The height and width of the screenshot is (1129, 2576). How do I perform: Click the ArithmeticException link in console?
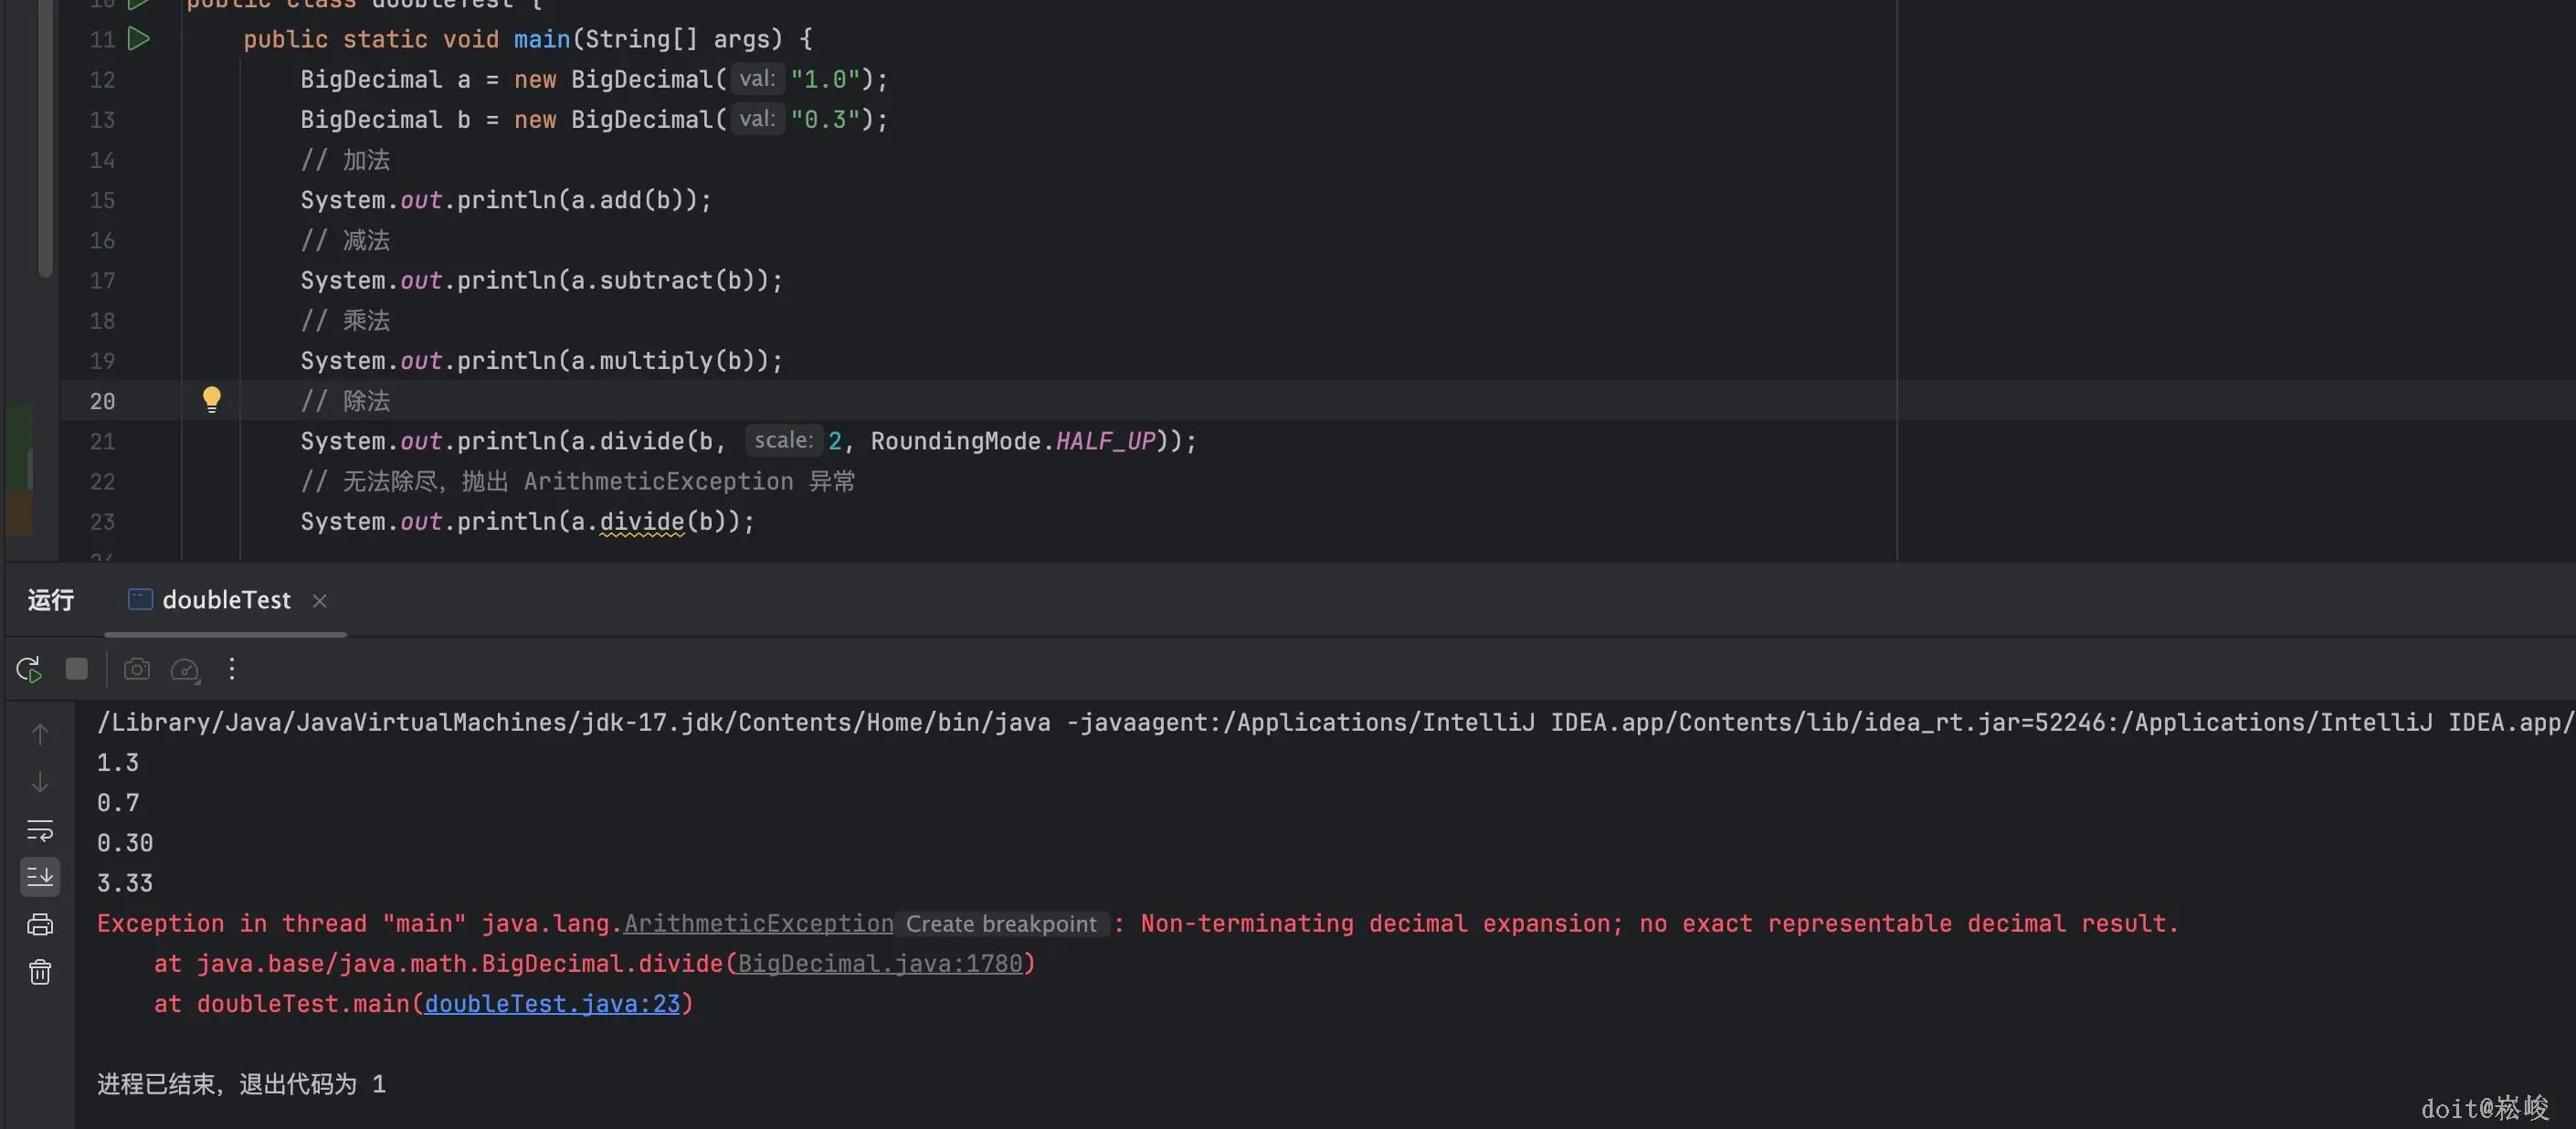(x=758, y=924)
